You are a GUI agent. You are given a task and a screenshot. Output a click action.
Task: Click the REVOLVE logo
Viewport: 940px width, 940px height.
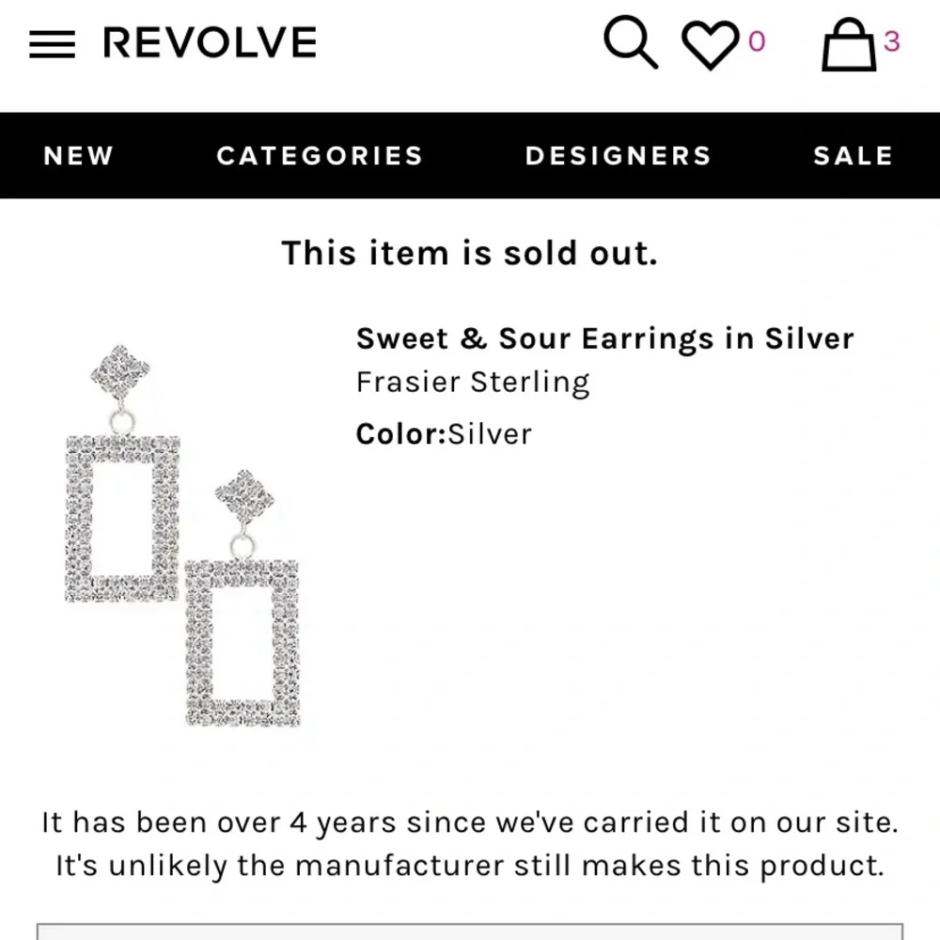click(x=211, y=41)
